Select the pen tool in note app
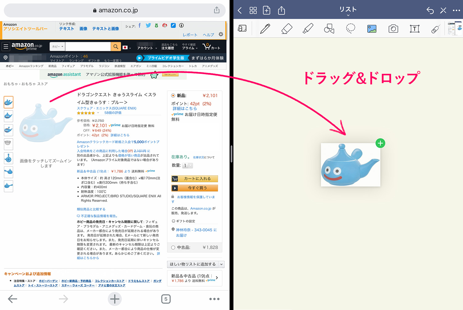This screenshot has width=463, height=310. point(265,29)
